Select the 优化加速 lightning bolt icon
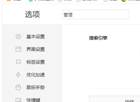The height and width of the screenshot is (102, 140). coord(18,75)
